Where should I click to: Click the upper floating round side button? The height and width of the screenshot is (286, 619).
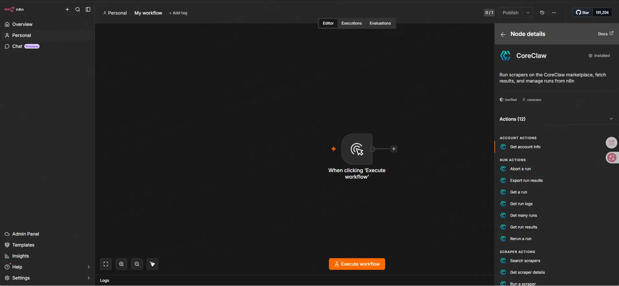611,143
